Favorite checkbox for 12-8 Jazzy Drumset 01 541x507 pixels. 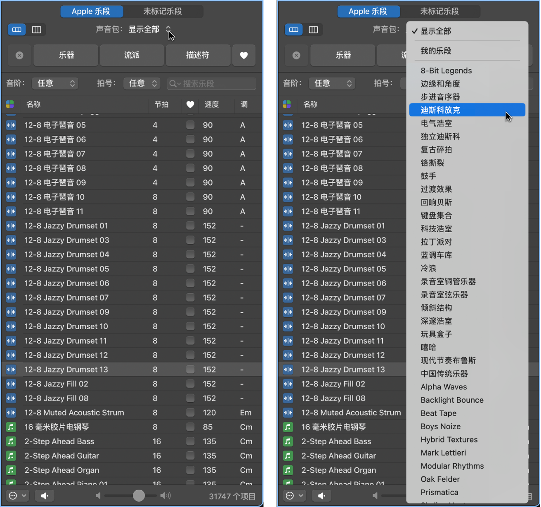(x=190, y=225)
